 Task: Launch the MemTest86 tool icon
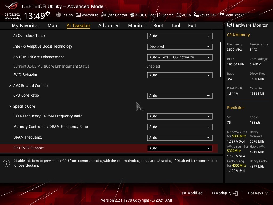click(222, 15)
